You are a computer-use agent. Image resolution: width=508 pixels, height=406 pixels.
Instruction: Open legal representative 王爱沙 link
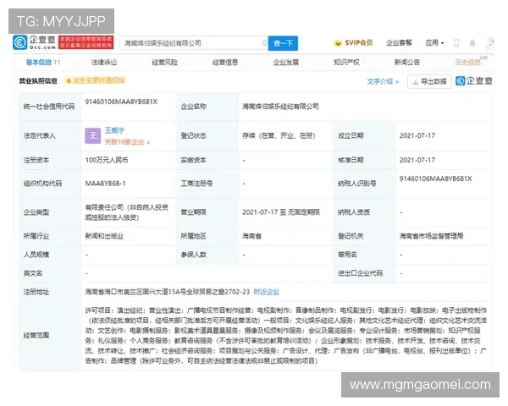click(x=114, y=130)
